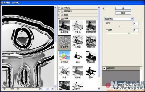The height and width of the screenshot is (92, 145).
Task: Open zoom percentage menu arrow below preview
Action: click(x=19, y=89)
